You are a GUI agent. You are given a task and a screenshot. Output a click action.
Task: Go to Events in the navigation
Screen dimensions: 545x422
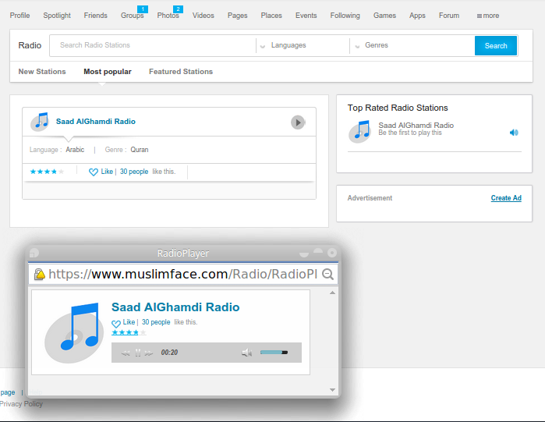(306, 16)
